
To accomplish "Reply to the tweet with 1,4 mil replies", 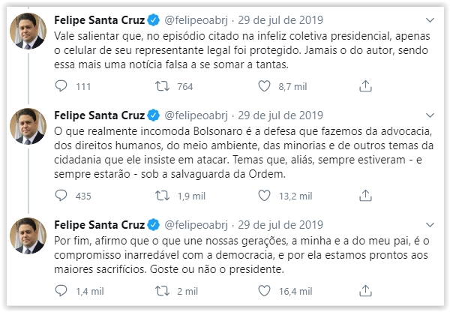I will (61, 289).
